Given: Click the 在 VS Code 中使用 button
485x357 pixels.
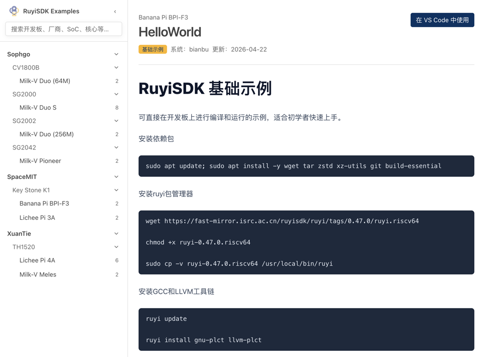Looking at the screenshot, I should coord(442,20).
